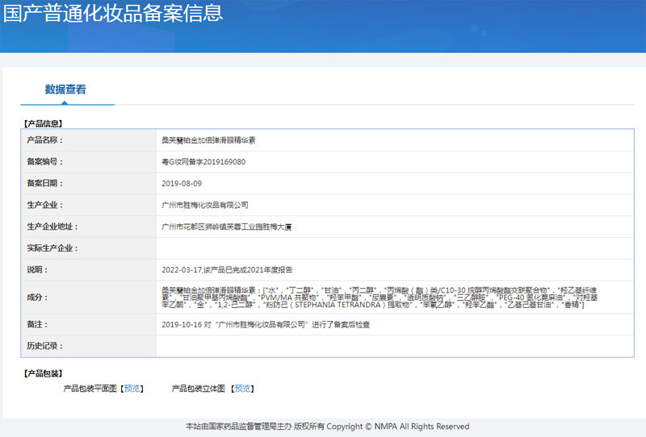This screenshot has height=437, width=646.
Task: Select the product name value 铂金加倍弹滑眼精华素
Action: (208, 140)
